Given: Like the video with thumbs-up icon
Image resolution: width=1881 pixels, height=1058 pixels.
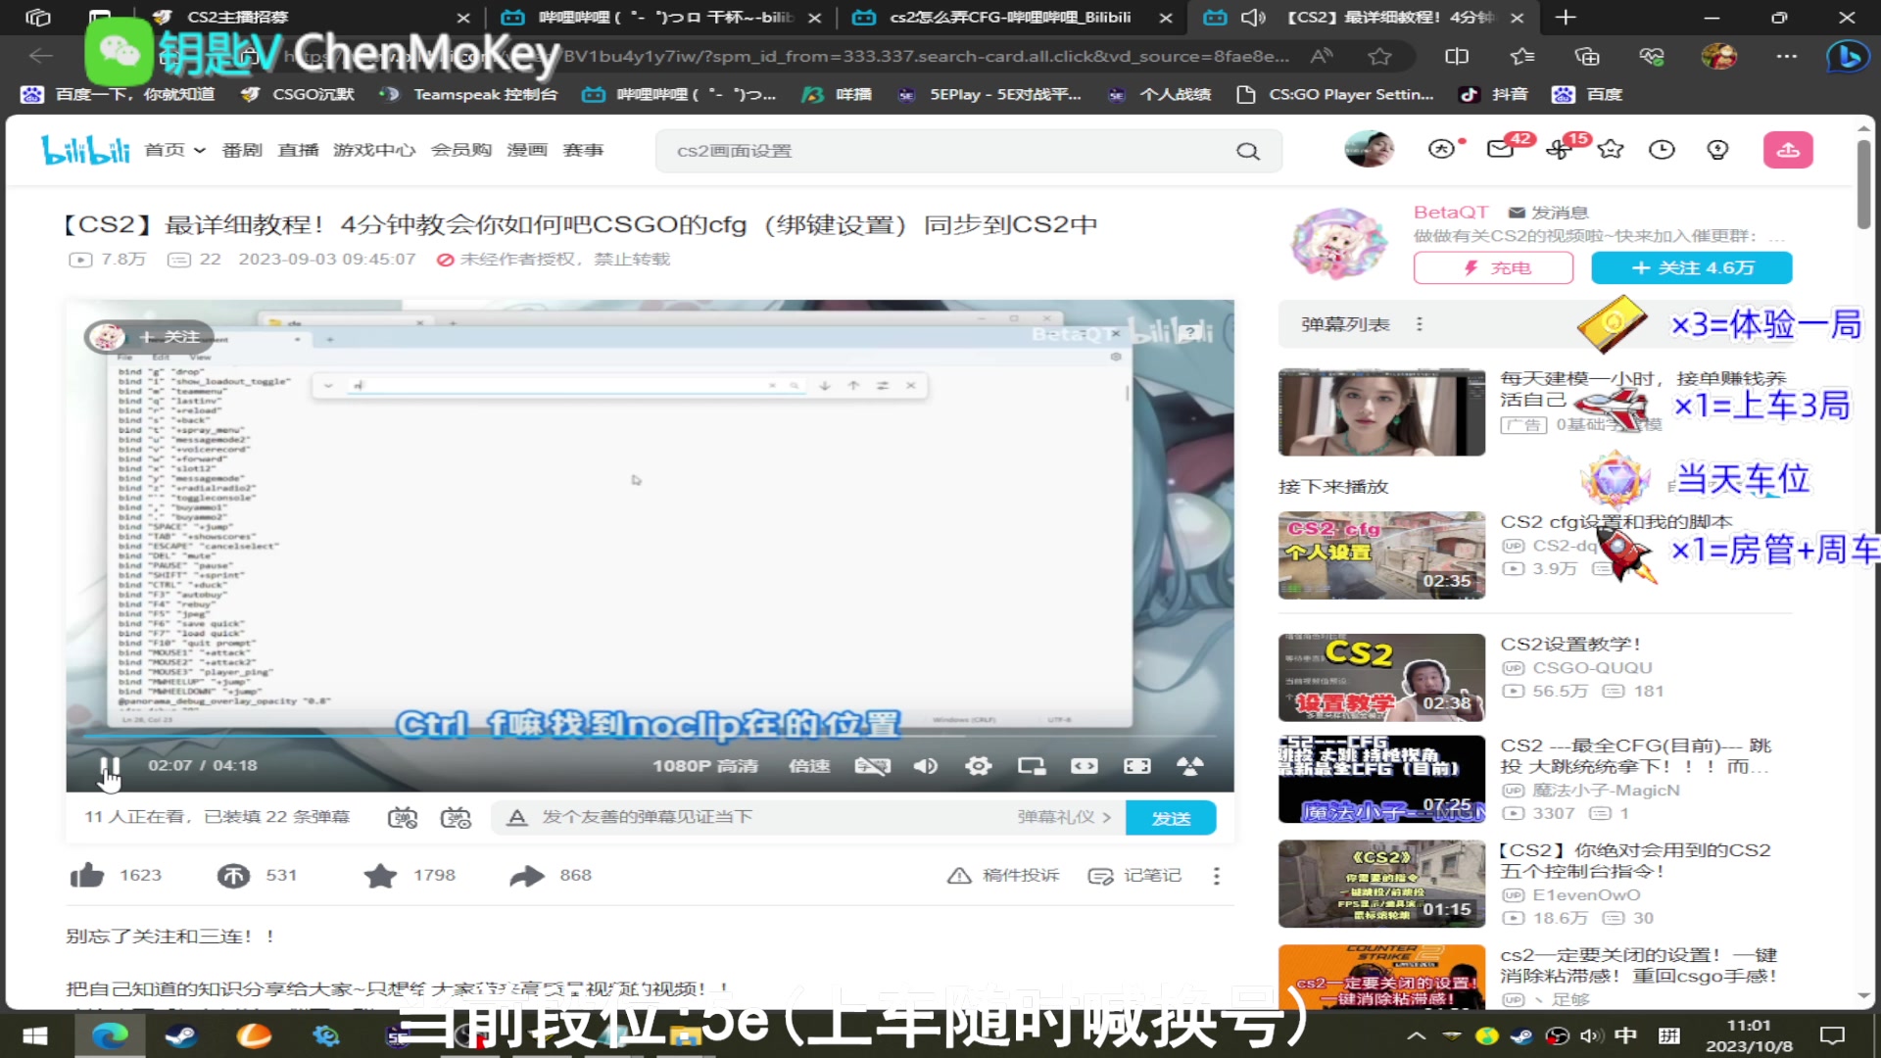Looking at the screenshot, I should (x=87, y=875).
